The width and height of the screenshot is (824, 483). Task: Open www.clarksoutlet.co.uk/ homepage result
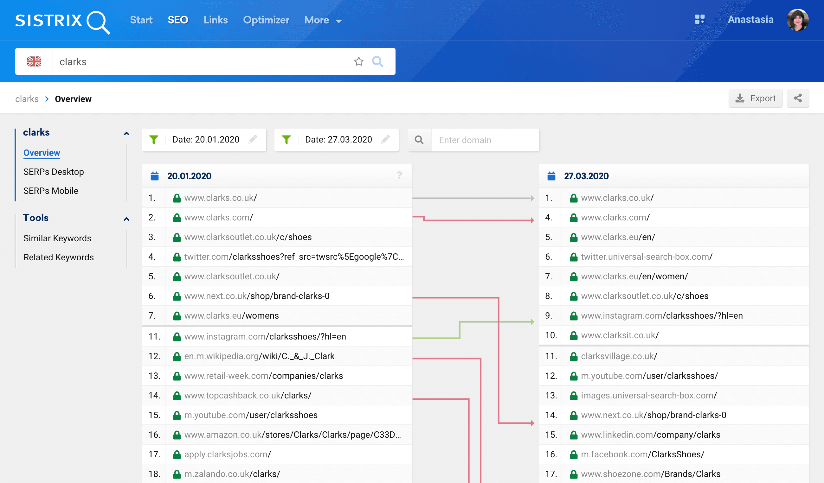point(232,276)
